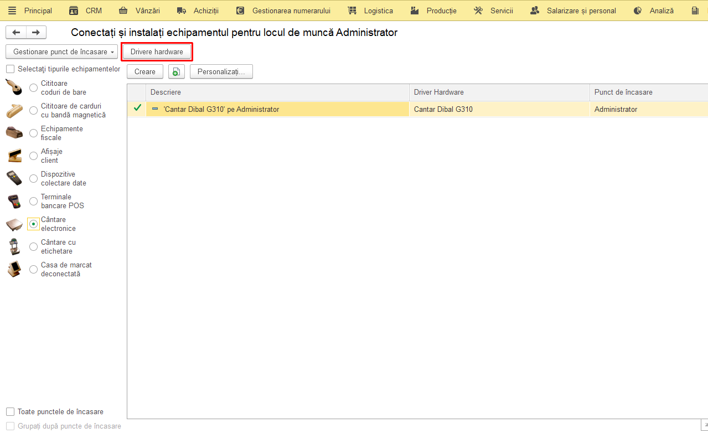708x433 pixels.
Task: Sort by Punct de încasare column header
Action: 649,92
